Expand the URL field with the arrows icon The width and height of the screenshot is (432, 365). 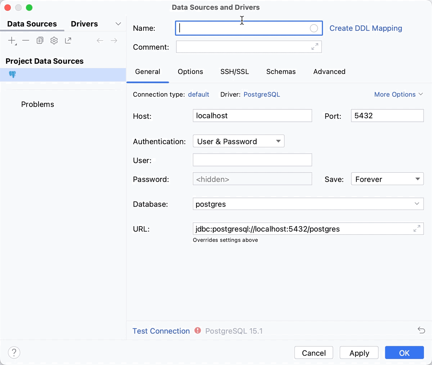(417, 229)
